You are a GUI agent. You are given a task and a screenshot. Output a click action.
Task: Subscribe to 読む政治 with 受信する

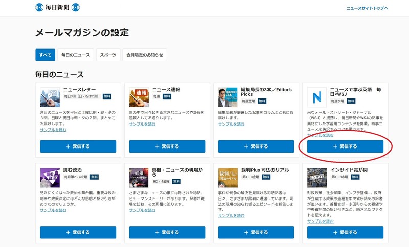pos(78,232)
